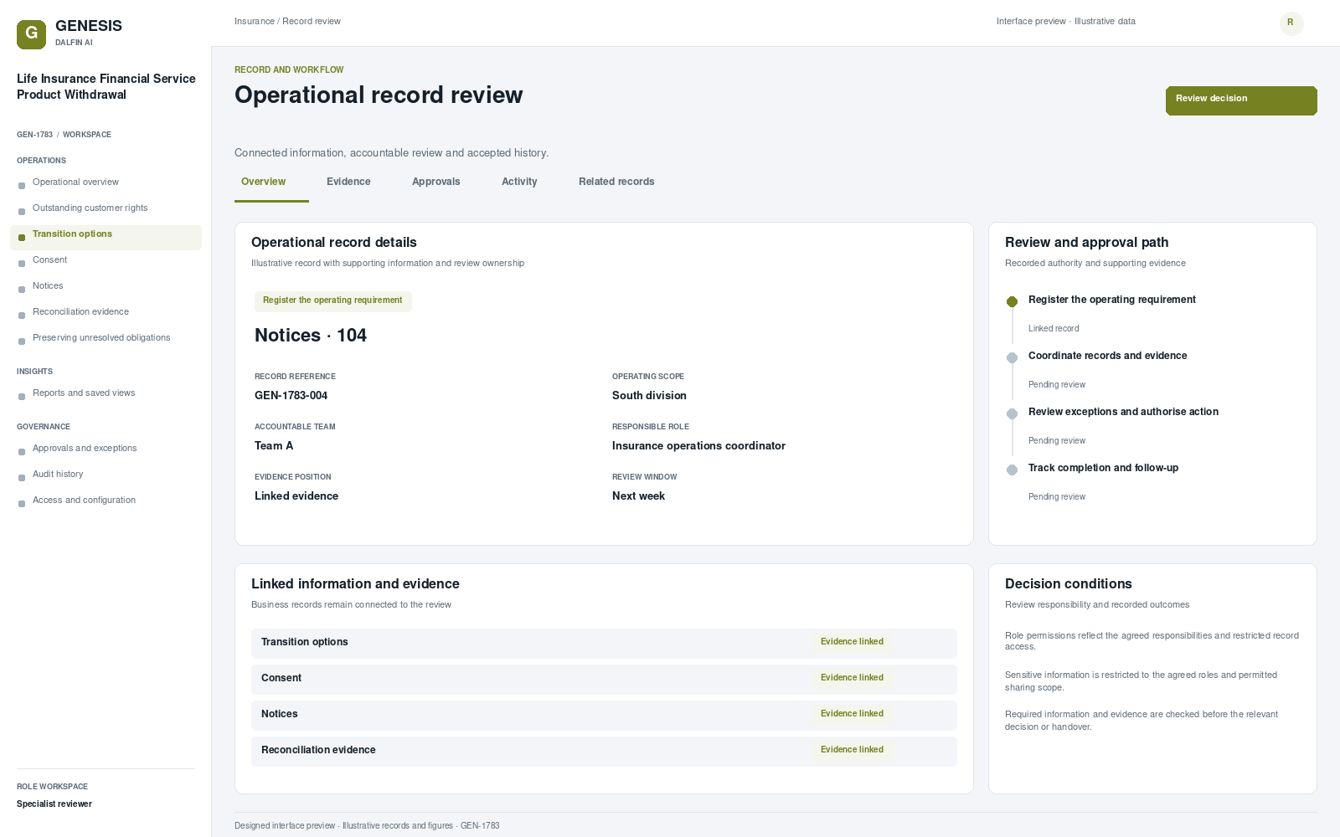Open Reconciliation evidence in the sidebar
Image resolution: width=1340 pixels, height=837 pixels.
pos(106,312)
